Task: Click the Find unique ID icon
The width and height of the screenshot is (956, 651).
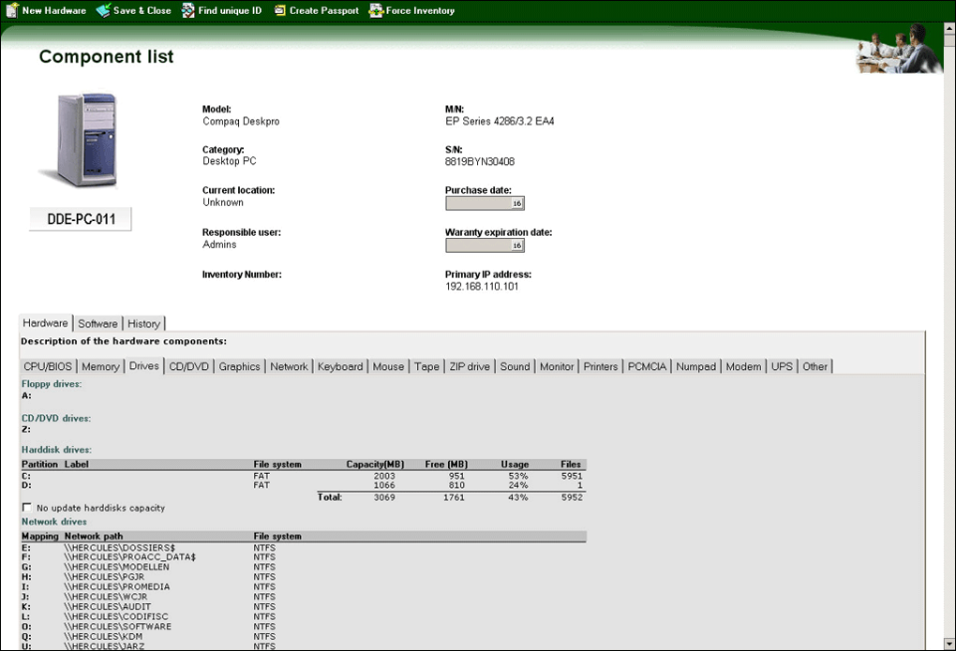Action: pos(188,11)
